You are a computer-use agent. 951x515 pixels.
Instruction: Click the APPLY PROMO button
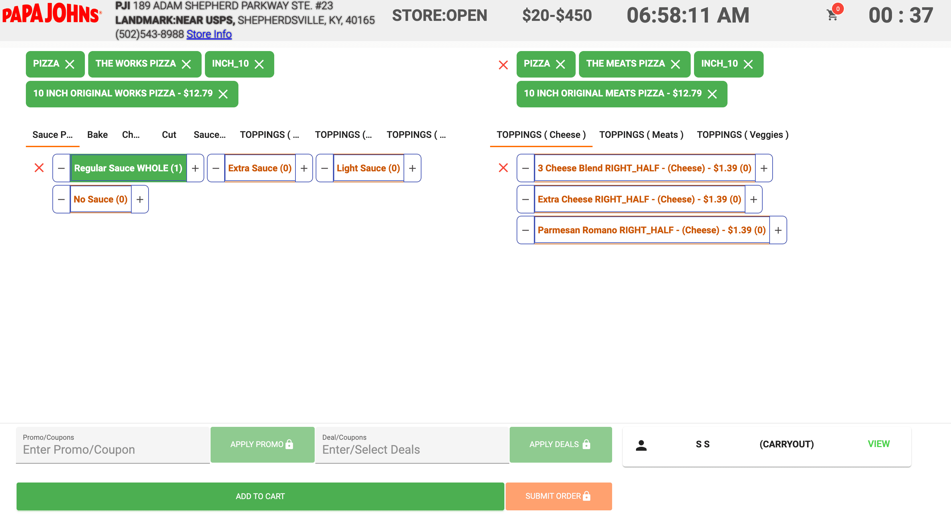[x=262, y=444]
